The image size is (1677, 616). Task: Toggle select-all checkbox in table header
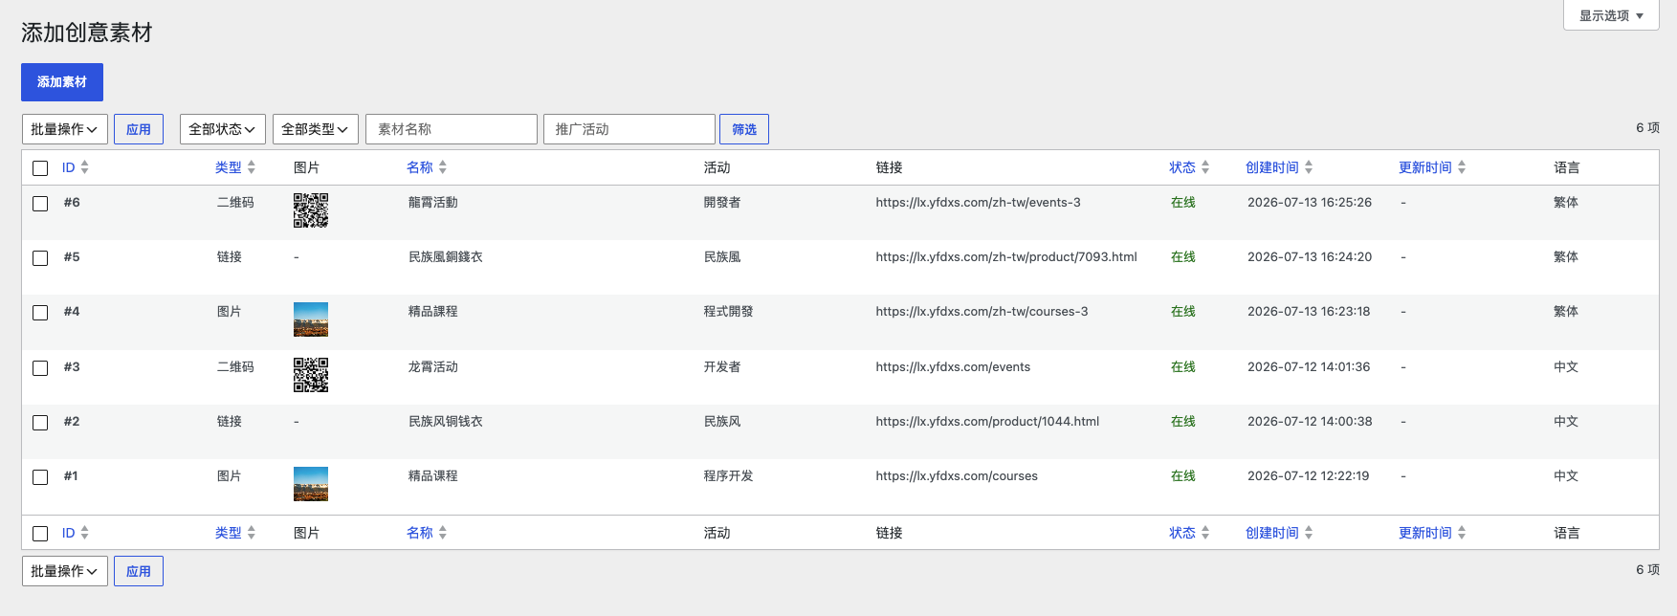(40, 168)
